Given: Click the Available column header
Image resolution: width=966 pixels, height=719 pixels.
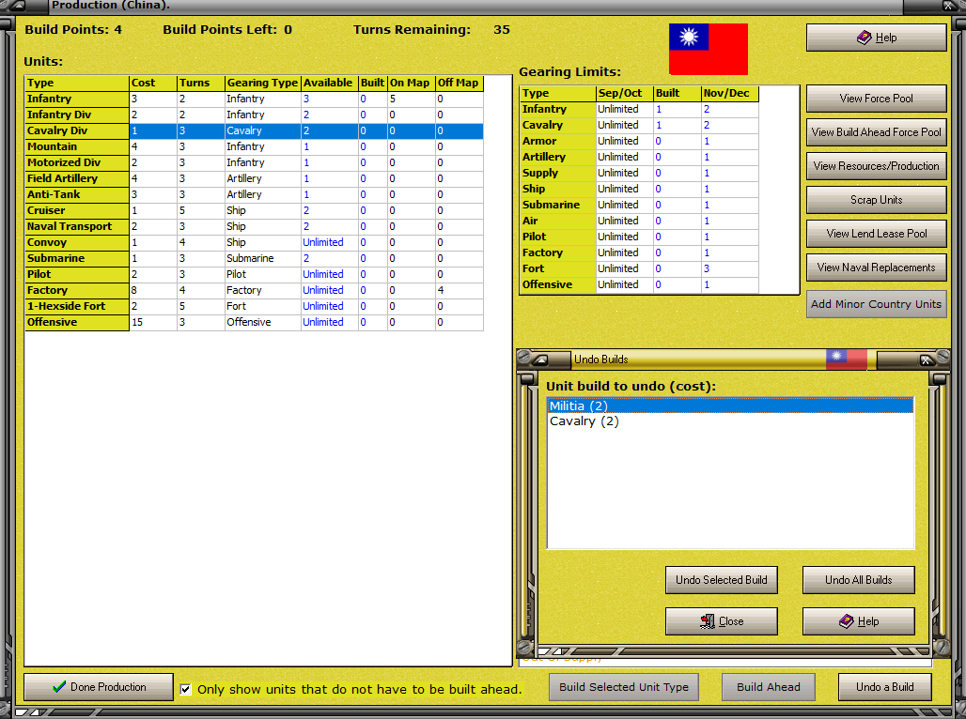Looking at the screenshot, I should click(329, 84).
